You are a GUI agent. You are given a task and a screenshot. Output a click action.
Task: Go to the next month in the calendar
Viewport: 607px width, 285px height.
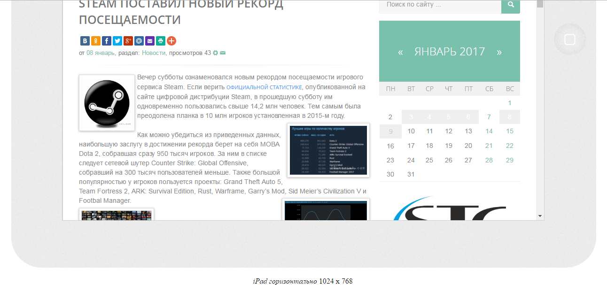[499, 52]
